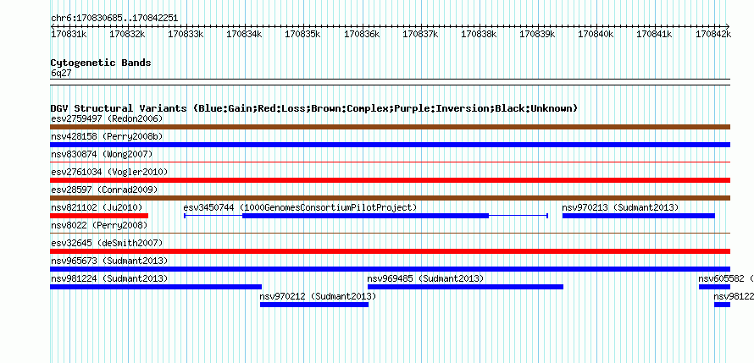Open the esv3450744 1000GenomesConsortiumPilotProject label
Screen dimensions: 754x363
[x=300, y=207]
